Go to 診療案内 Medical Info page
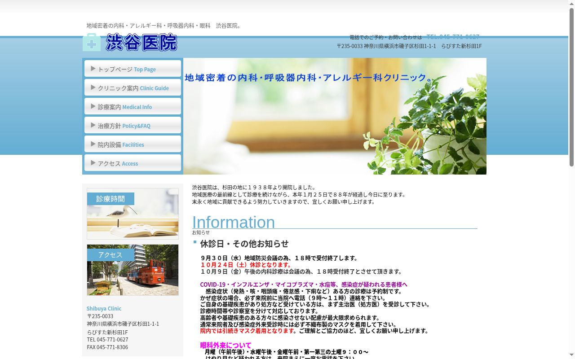 point(133,106)
